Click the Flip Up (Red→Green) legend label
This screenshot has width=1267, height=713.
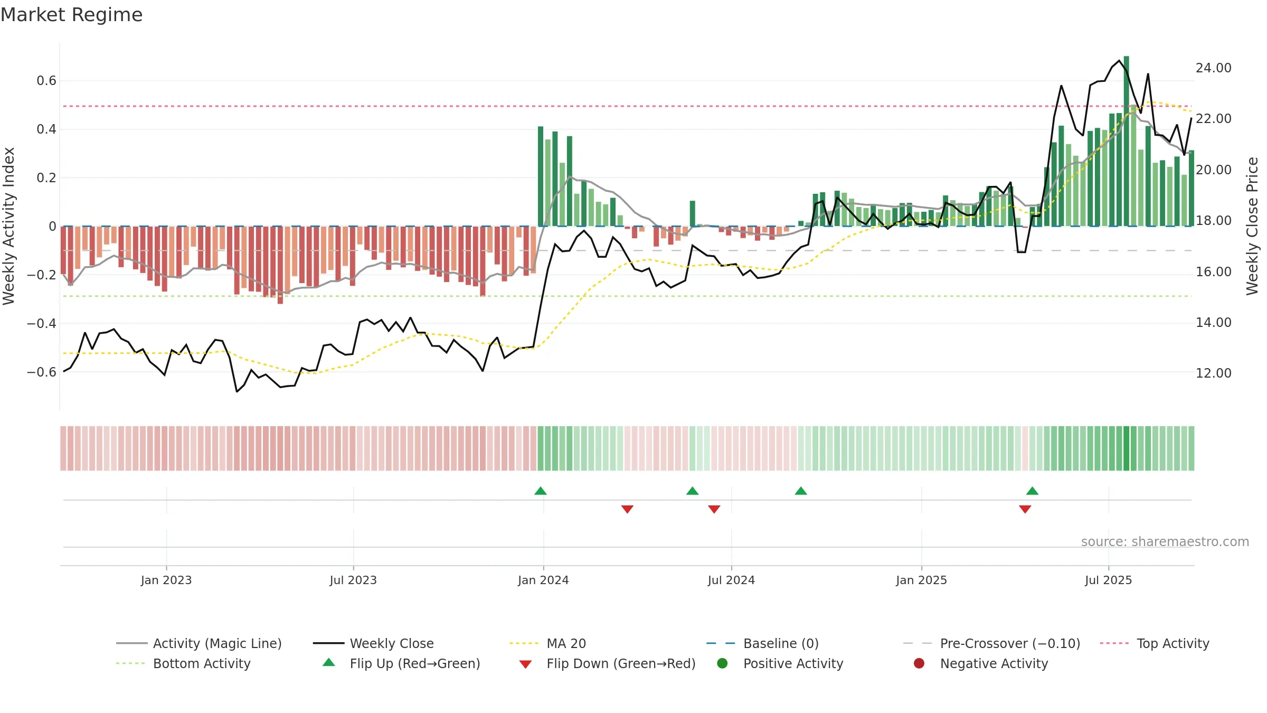click(x=415, y=663)
